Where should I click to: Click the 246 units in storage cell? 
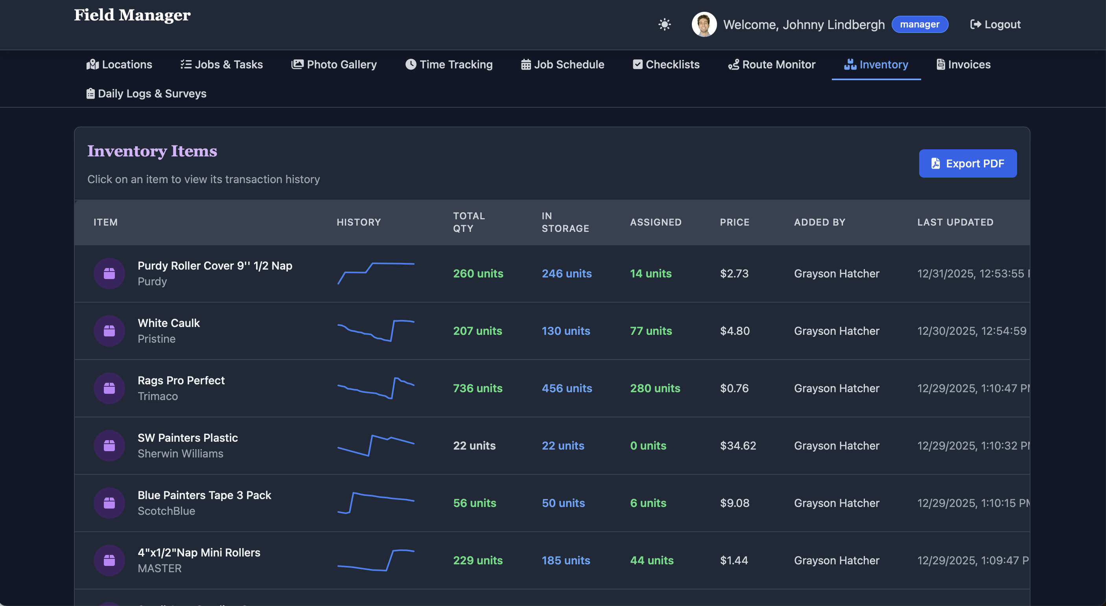pyautogui.click(x=566, y=273)
